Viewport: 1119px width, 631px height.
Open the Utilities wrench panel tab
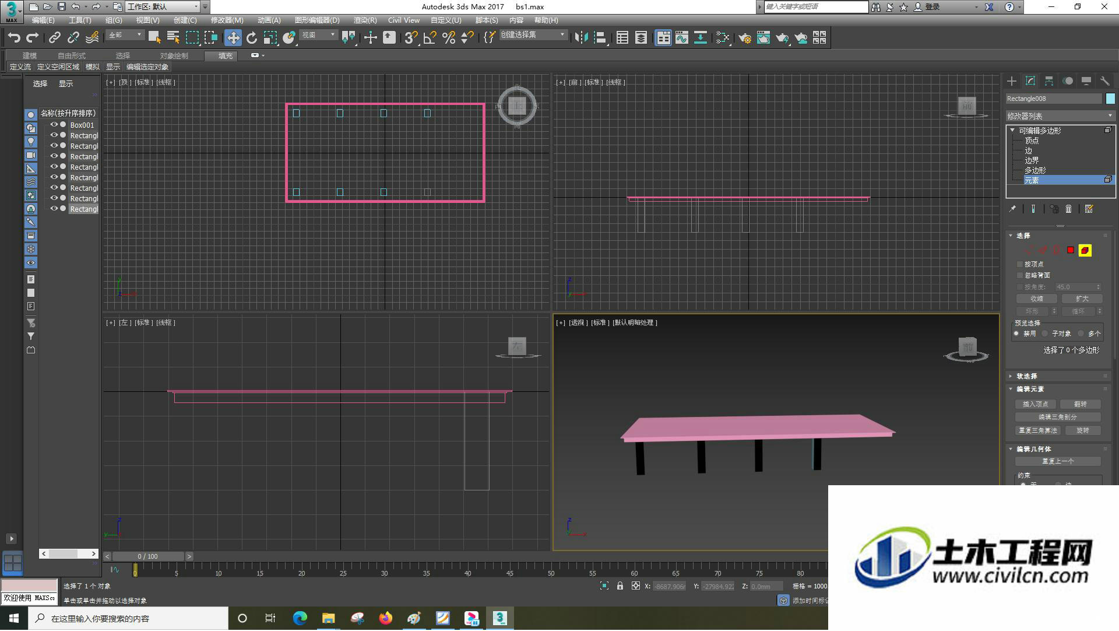[1105, 81]
